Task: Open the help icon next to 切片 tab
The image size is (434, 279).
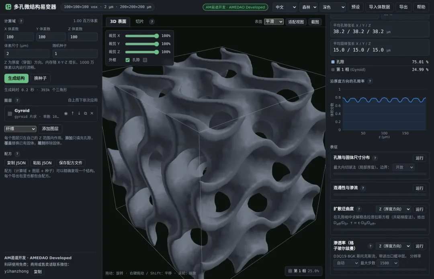Action: (151, 22)
